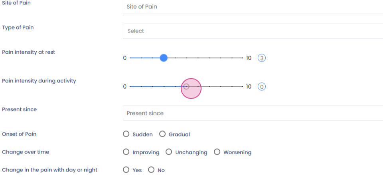Click the rest intensity value badge showing 3
The image size is (383, 177).
[x=262, y=58]
